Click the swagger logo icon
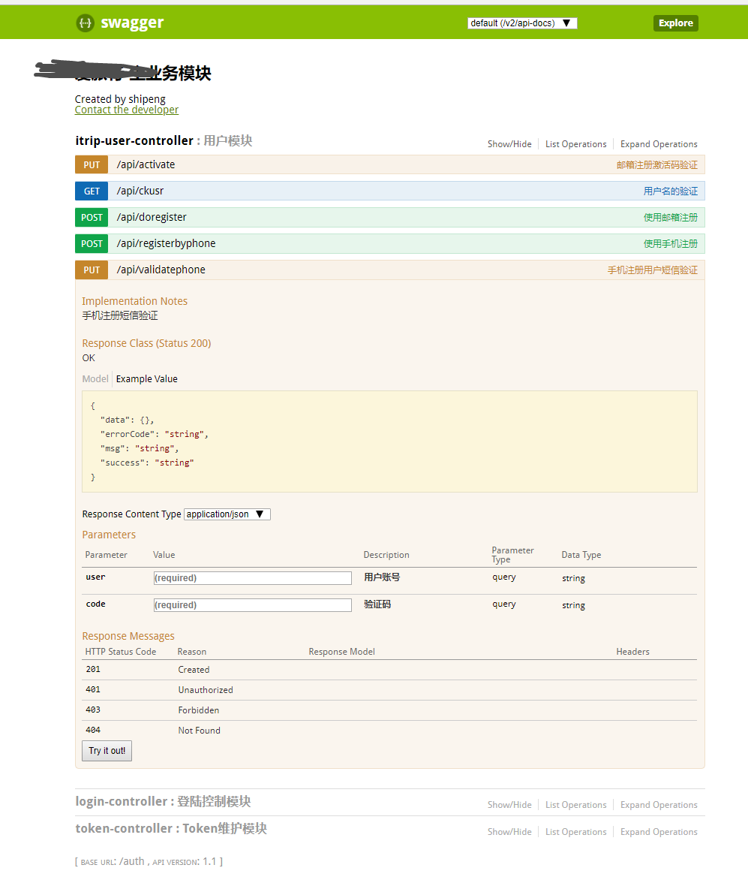Image resolution: width=748 pixels, height=886 pixels. click(85, 23)
